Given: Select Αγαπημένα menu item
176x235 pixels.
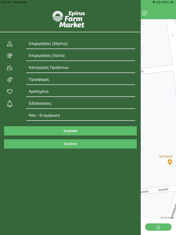Looking at the screenshot, I should [81, 91].
